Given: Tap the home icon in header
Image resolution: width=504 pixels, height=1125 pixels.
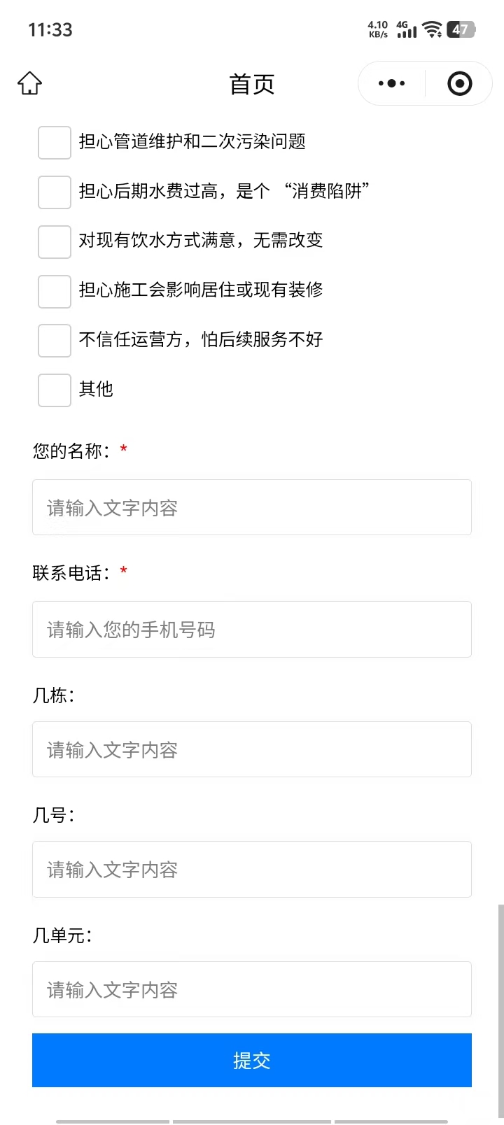Looking at the screenshot, I should pyautogui.click(x=29, y=83).
